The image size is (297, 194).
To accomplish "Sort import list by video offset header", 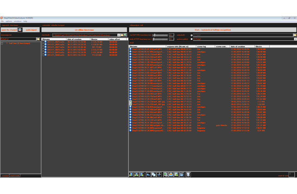I will click(117, 39).
